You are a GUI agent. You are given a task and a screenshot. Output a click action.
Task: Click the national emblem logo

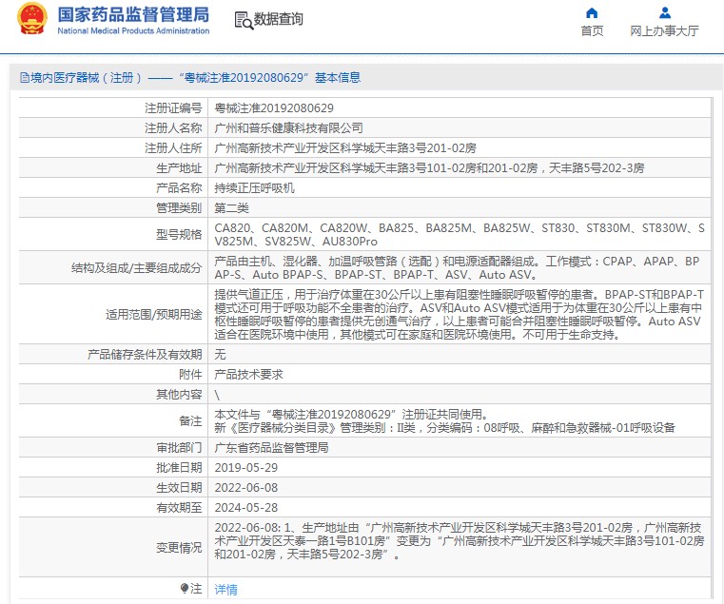pos(31,19)
